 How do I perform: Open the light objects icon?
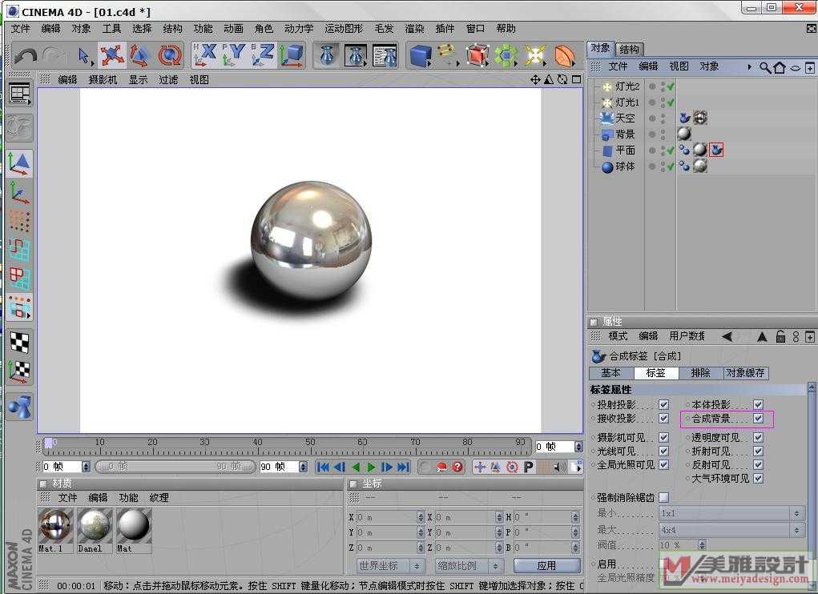[x=534, y=56]
